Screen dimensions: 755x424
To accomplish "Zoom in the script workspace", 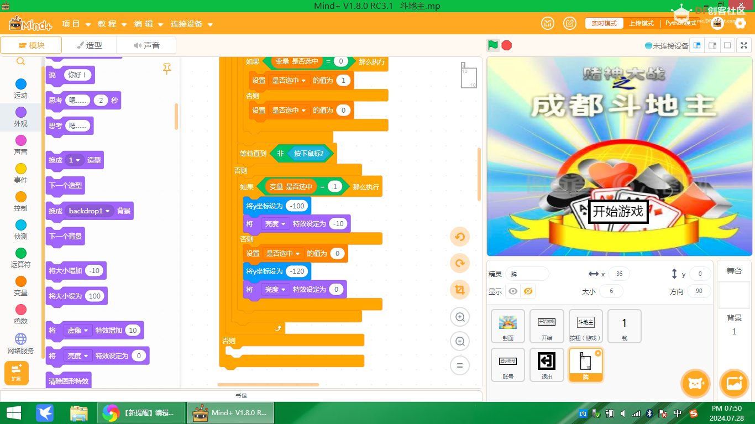I will tap(459, 317).
